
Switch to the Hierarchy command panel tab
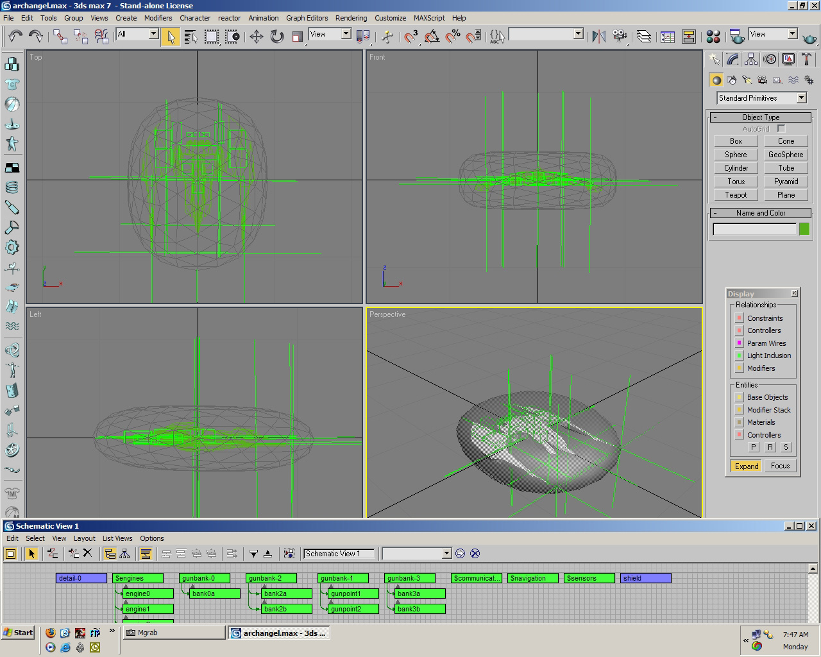point(751,60)
